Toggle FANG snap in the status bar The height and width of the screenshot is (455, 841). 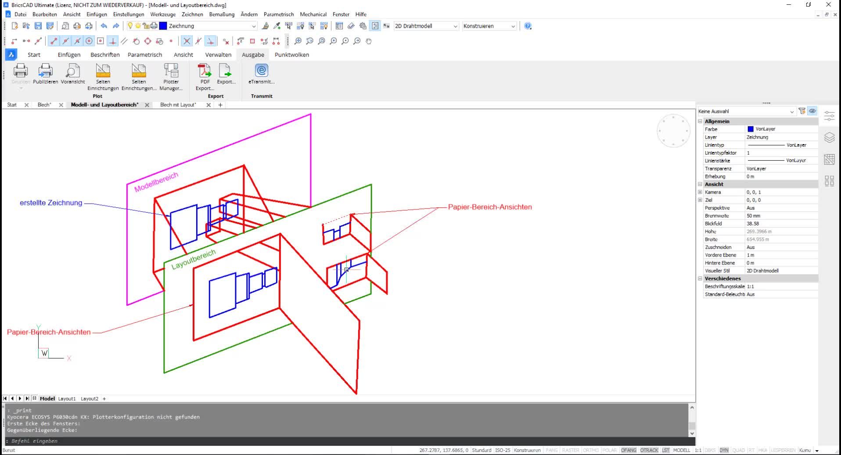[x=551, y=450]
